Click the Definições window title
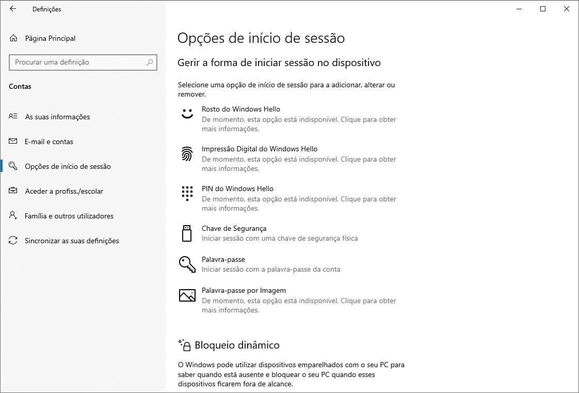 coord(46,9)
